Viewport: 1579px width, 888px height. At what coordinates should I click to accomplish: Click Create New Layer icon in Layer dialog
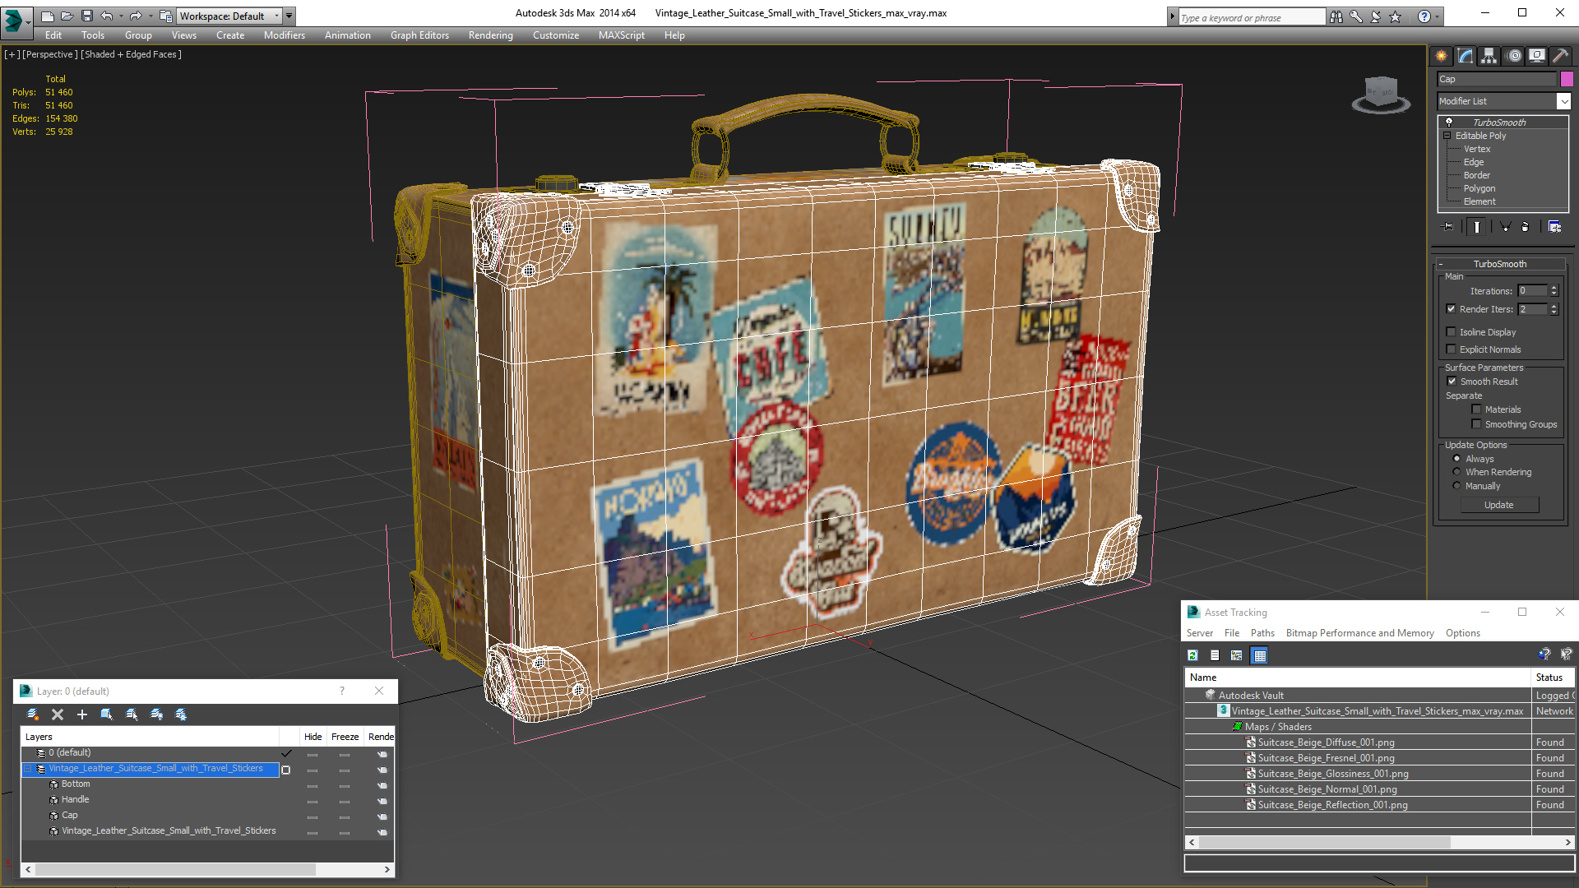tap(33, 715)
